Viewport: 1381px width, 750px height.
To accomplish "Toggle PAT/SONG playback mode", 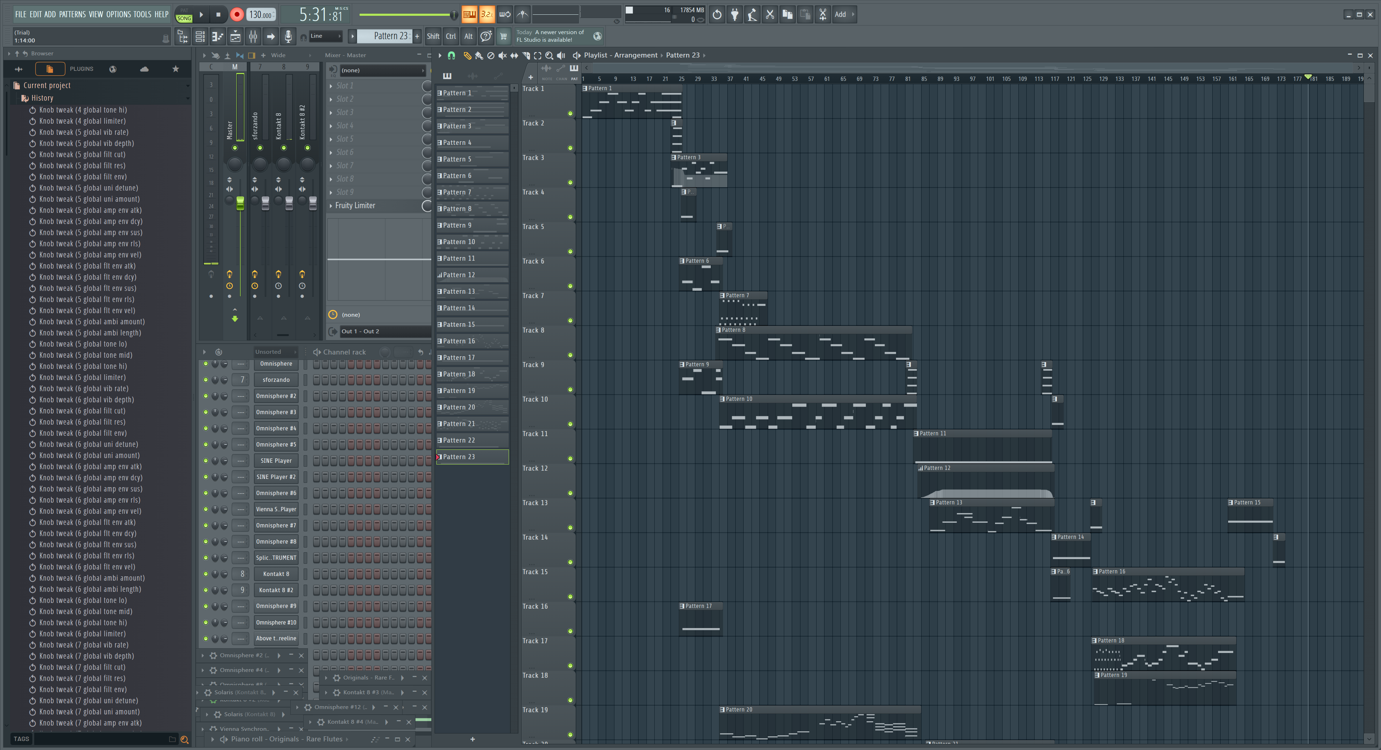I will pyautogui.click(x=184, y=14).
